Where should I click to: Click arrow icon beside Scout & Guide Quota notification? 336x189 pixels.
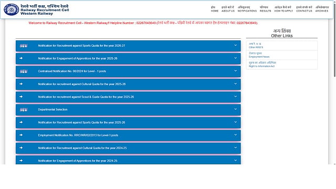pyautogui.click(x=21, y=97)
